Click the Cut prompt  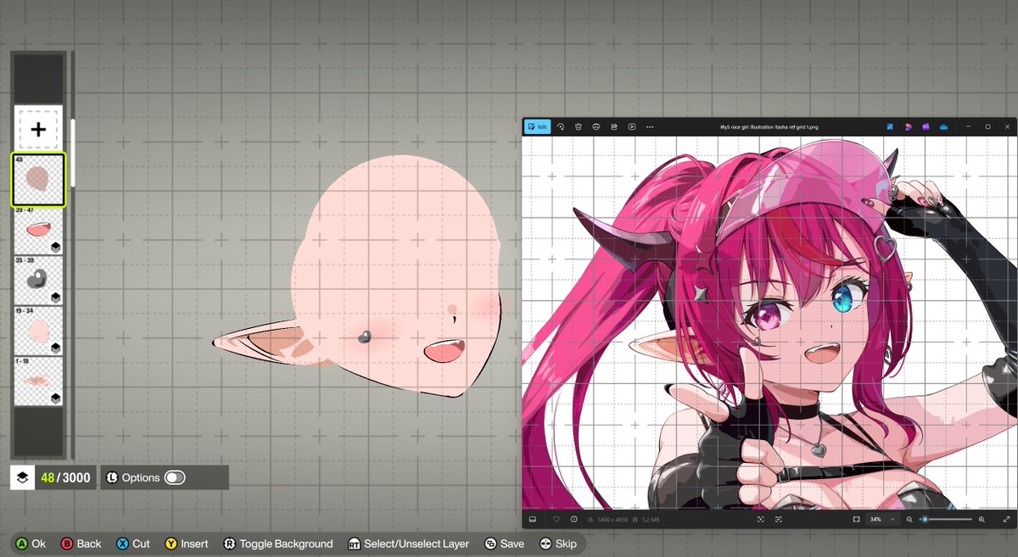click(x=132, y=543)
